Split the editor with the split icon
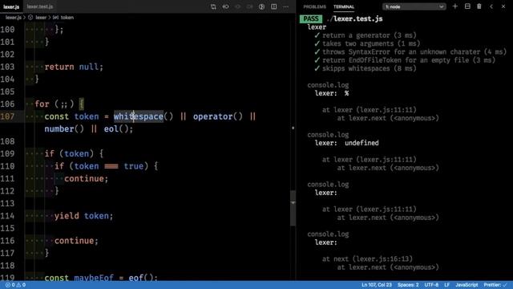The width and height of the screenshot is (513, 289). [x=274, y=6]
